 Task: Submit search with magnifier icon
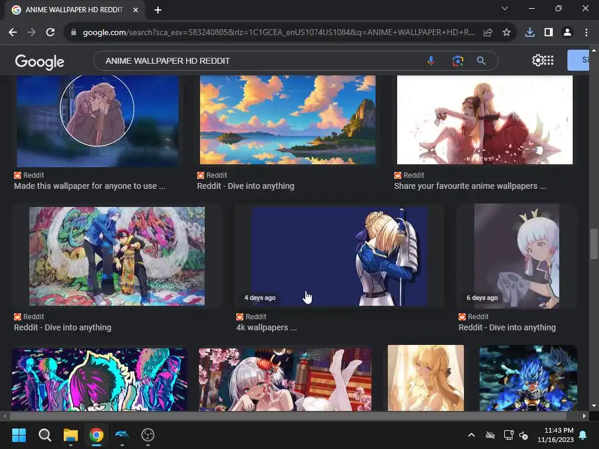click(x=481, y=61)
